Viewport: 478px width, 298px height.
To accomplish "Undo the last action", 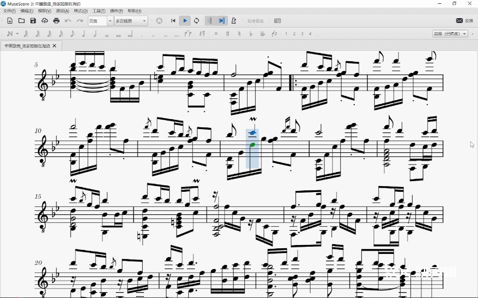I will coord(68,21).
